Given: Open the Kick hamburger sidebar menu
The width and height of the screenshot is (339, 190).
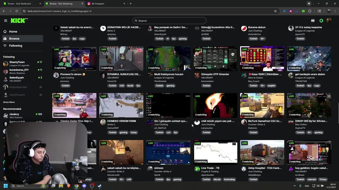Looking at the screenshot, I should point(6,21).
